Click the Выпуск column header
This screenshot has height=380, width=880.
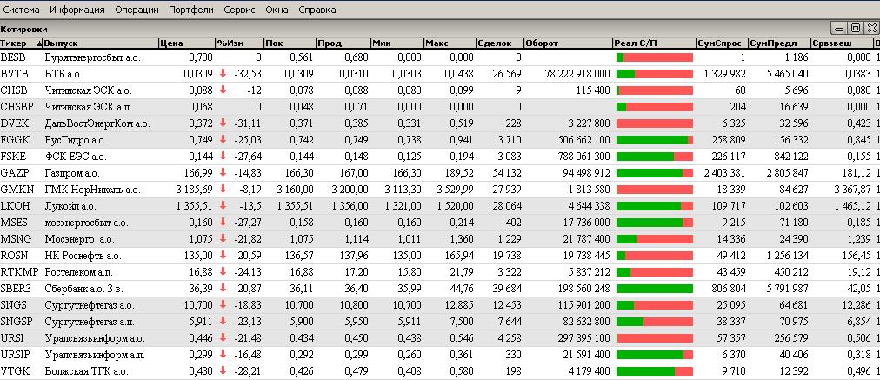coord(101,43)
